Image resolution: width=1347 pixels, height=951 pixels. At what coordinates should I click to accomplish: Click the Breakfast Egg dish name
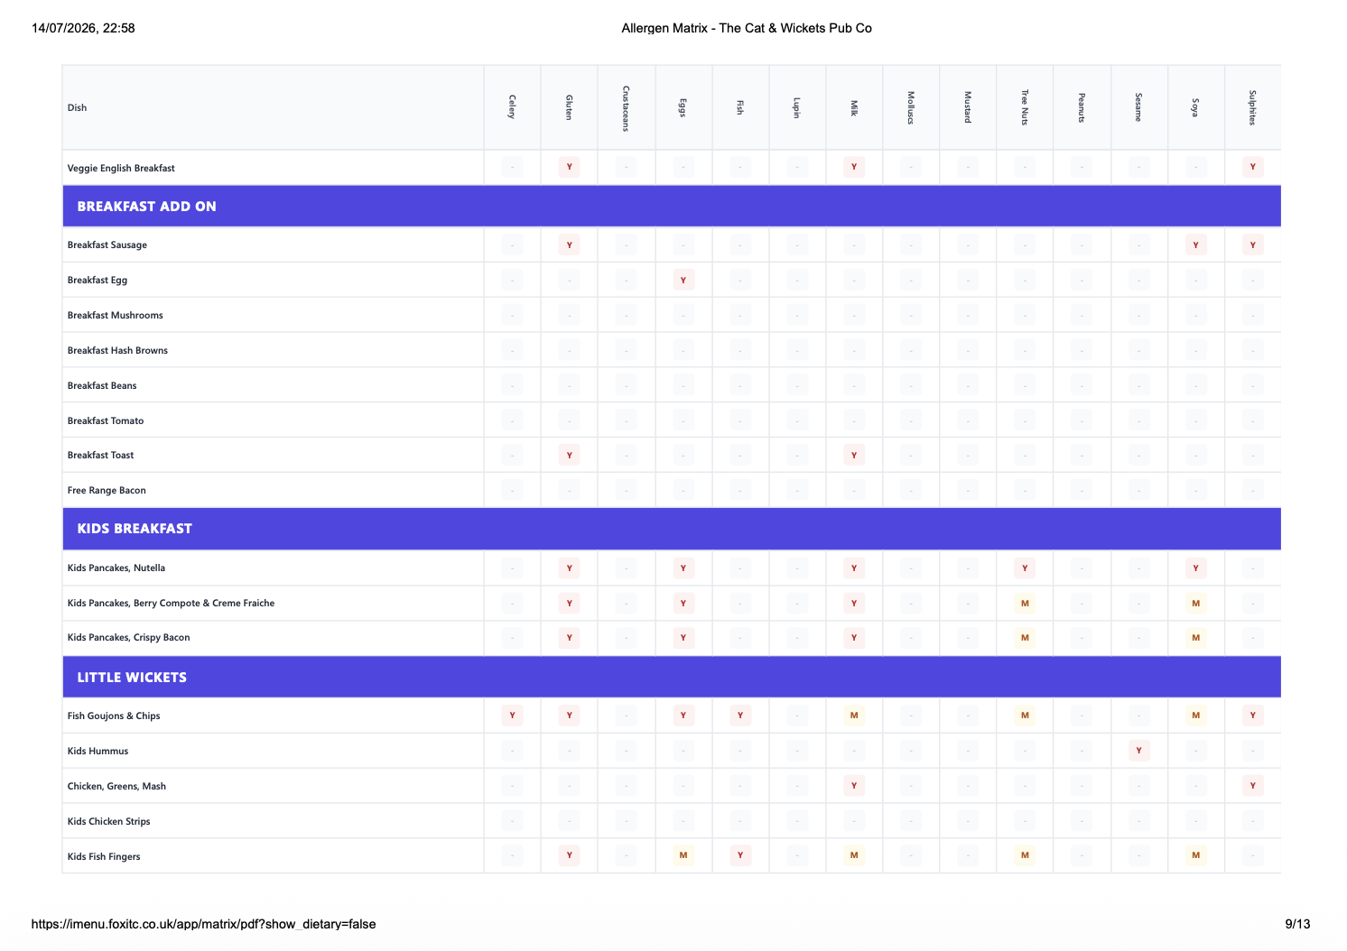[98, 280]
